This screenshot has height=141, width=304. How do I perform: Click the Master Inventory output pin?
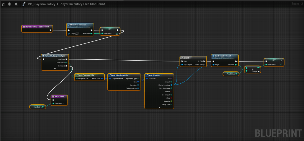click(171, 85)
